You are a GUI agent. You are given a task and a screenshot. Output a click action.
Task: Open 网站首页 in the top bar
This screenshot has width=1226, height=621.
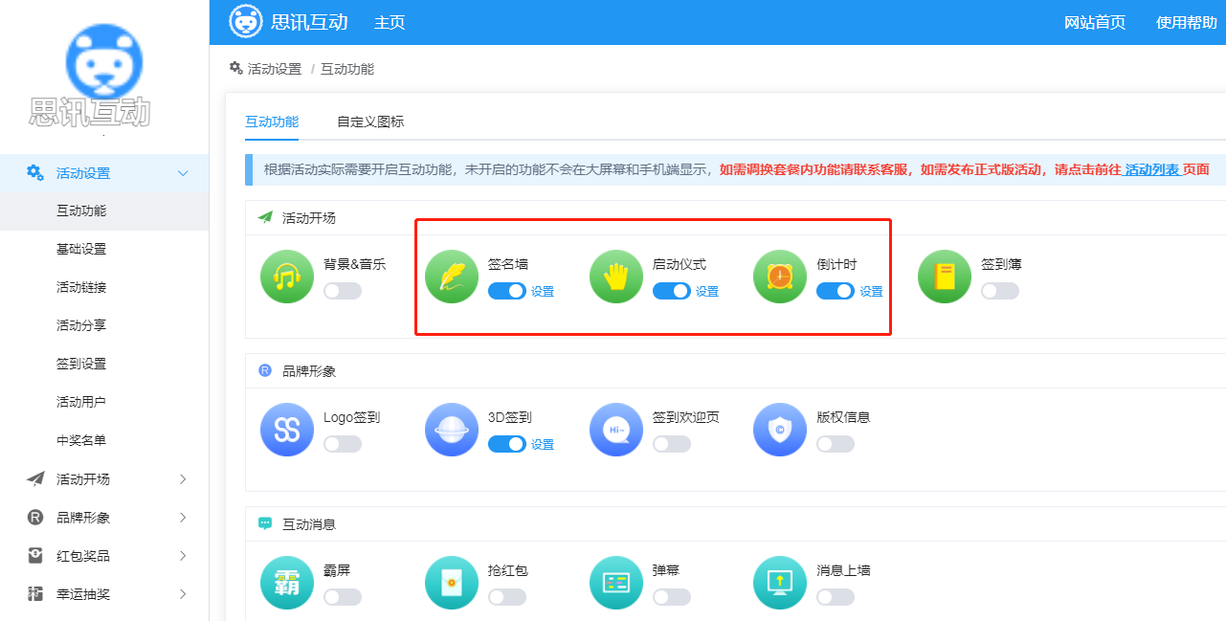pos(1095,22)
